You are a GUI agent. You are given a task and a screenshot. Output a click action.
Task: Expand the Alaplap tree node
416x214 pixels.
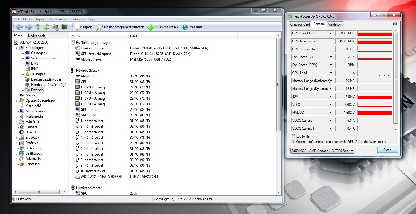click(x=16, y=95)
